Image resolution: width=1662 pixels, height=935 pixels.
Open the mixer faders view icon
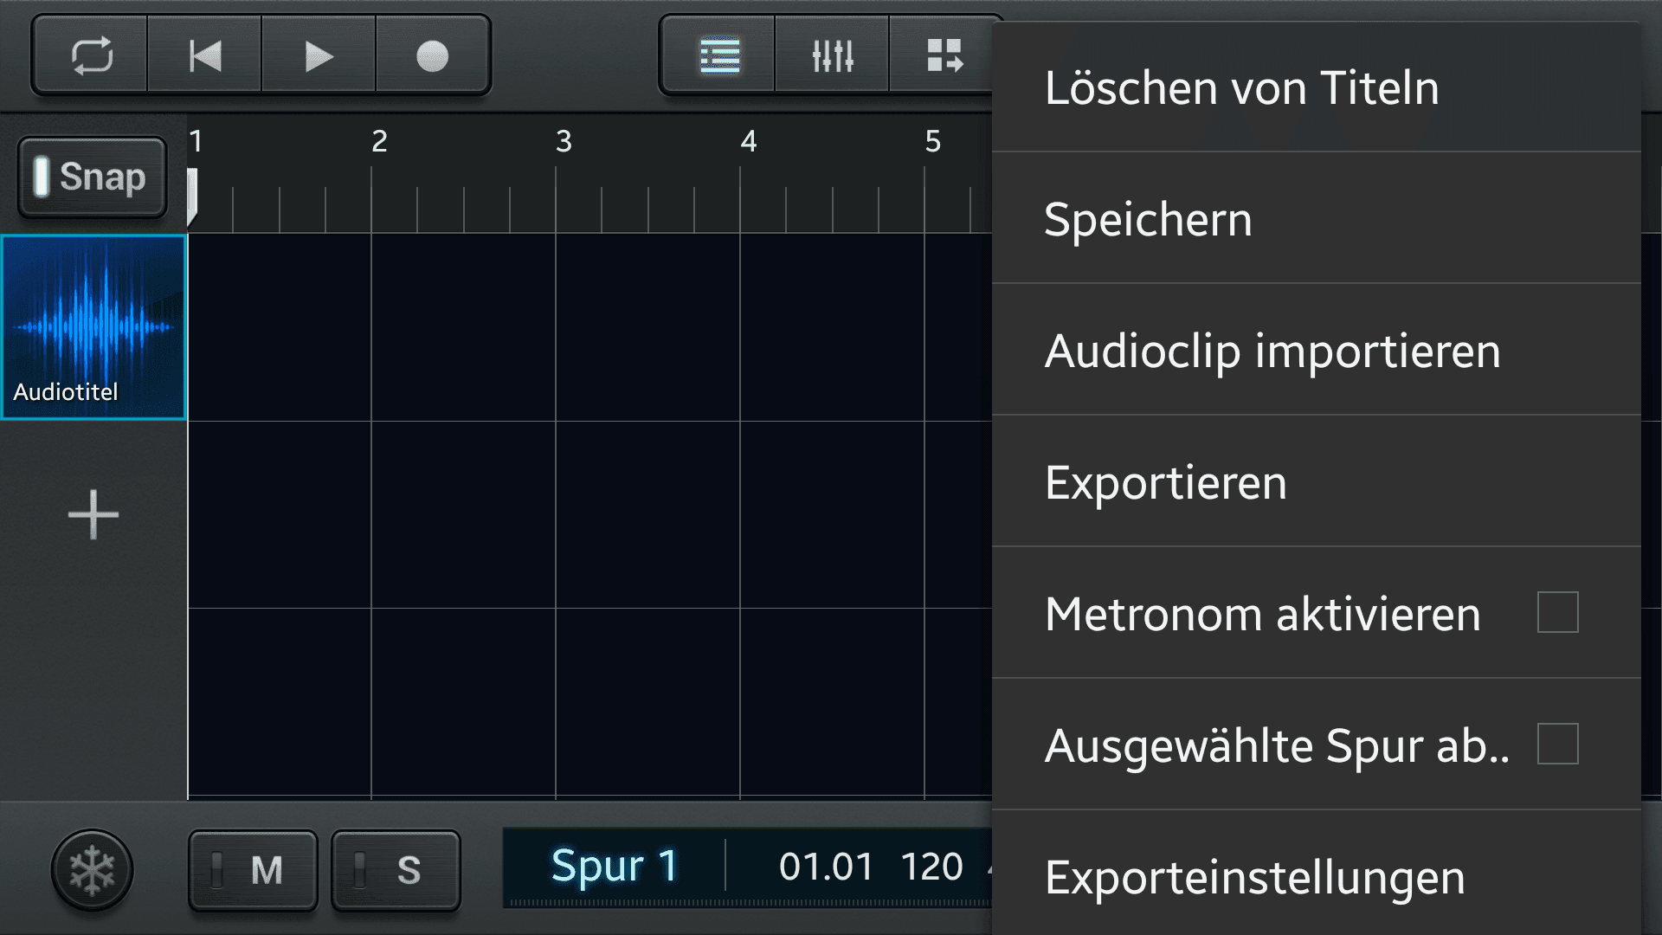click(x=832, y=56)
